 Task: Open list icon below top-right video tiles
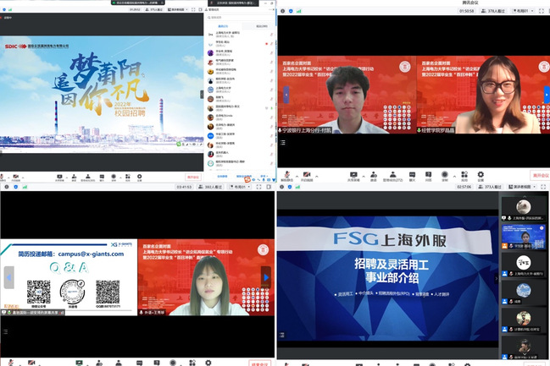[283, 142]
